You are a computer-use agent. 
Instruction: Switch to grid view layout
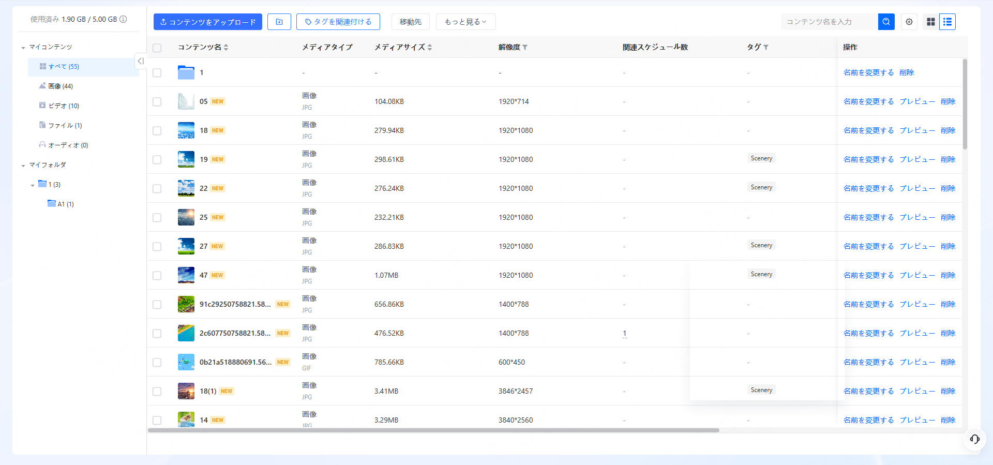931,22
